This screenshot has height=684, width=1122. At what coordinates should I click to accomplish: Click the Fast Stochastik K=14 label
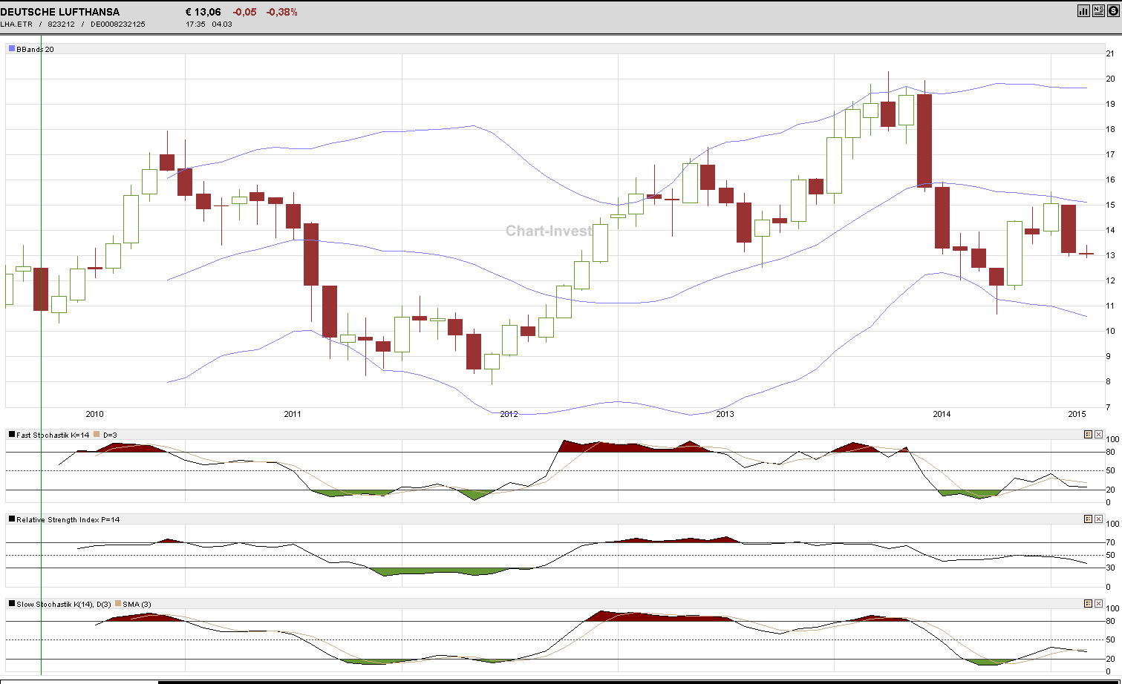click(53, 435)
